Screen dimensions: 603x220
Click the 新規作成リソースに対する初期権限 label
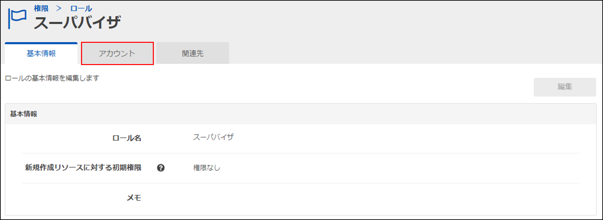coord(83,168)
